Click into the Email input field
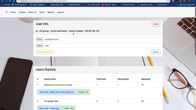 [102, 39]
